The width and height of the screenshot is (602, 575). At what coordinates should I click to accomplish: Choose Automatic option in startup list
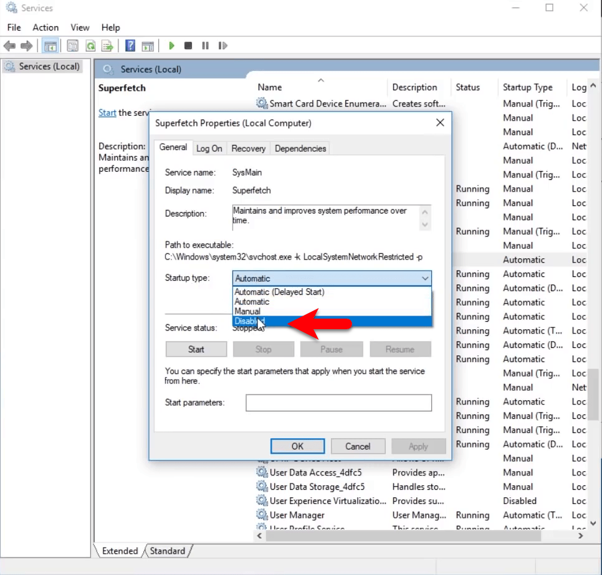pyautogui.click(x=332, y=302)
